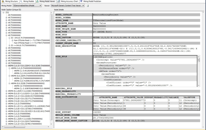Select ARIMA (7,0,8) X (0,0,3)(1771) (TA0000000c)
The height and width of the screenshot is (130, 206).
(26, 99)
